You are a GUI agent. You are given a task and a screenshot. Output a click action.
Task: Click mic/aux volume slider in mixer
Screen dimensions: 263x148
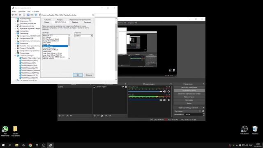(145, 100)
